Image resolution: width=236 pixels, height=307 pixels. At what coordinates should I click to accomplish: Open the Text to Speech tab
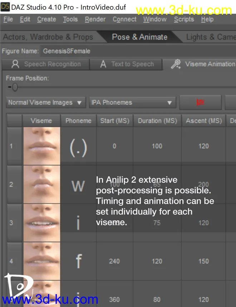pos(126,64)
